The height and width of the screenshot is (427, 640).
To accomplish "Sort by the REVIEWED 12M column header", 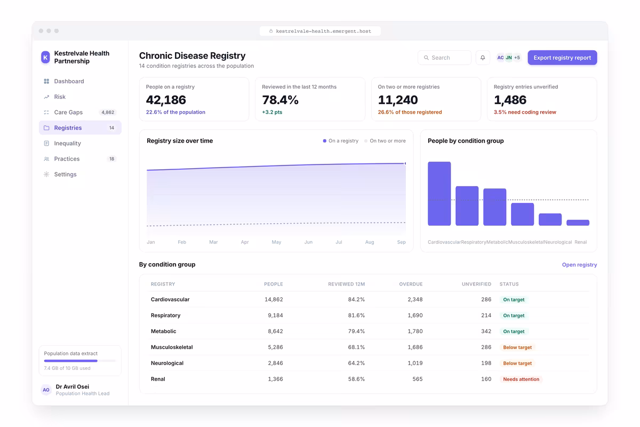I will [x=347, y=284].
